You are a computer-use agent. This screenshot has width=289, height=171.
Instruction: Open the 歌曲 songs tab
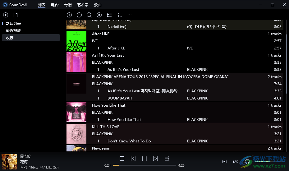(98, 5)
